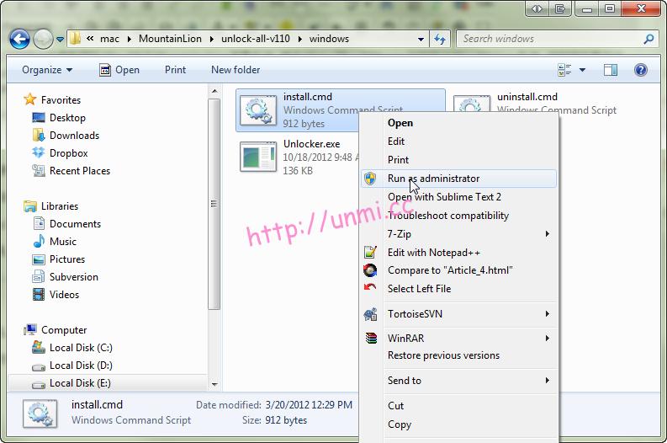The width and height of the screenshot is (667, 443).
Task: Select the install.cmd file
Action: [341, 109]
